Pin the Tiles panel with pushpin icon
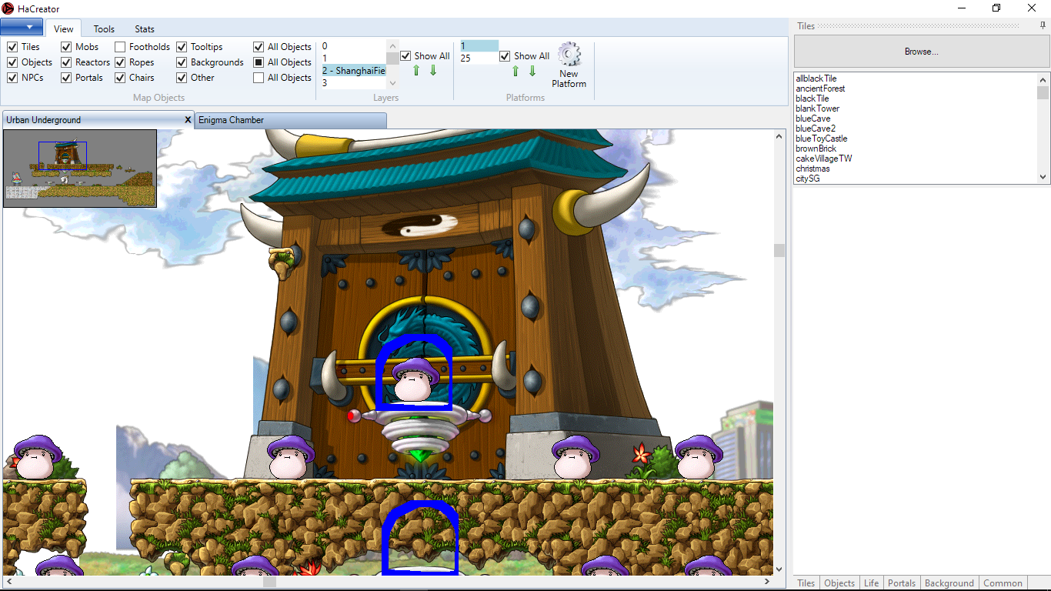This screenshot has height=591, width=1051. point(1043,25)
